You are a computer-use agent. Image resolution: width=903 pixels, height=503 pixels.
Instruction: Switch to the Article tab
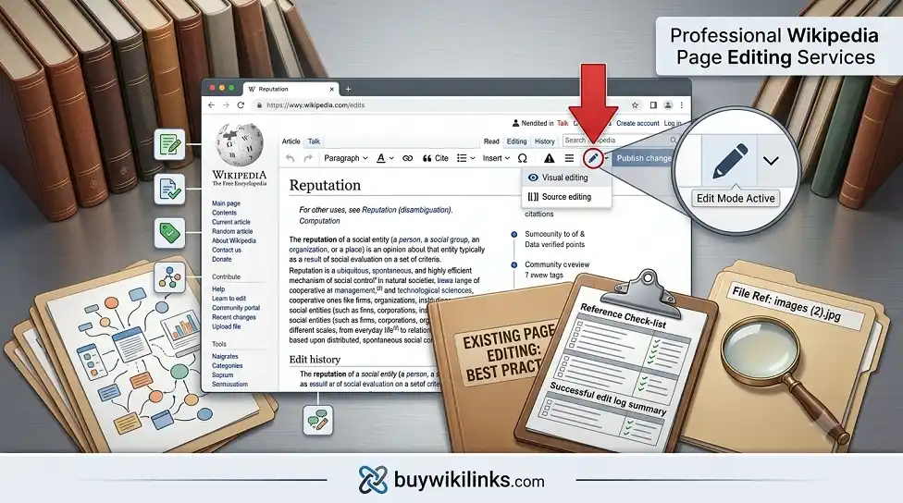click(x=291, y=141)
